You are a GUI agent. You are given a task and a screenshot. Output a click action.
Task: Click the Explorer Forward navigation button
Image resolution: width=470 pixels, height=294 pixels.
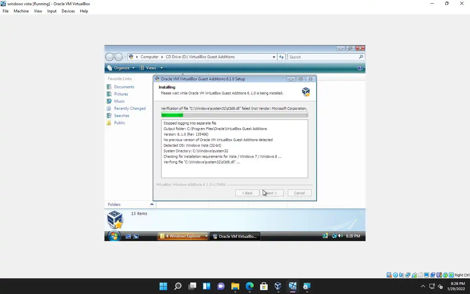[118, 57]
